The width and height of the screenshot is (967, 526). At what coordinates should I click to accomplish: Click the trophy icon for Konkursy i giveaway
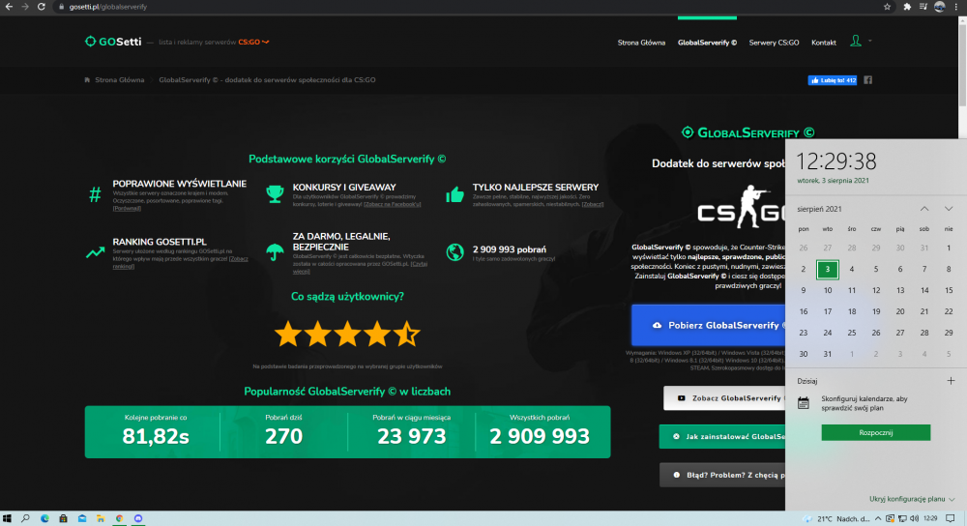[275, 194]
